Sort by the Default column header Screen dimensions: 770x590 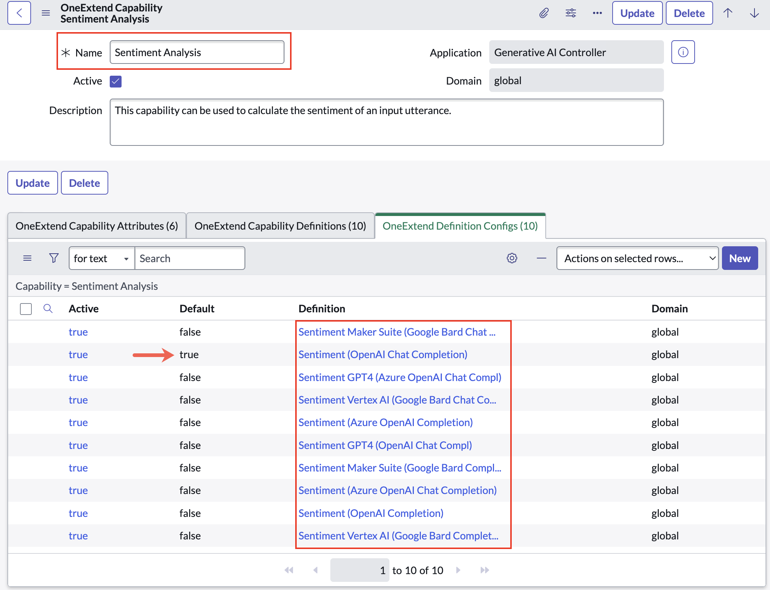197,309
